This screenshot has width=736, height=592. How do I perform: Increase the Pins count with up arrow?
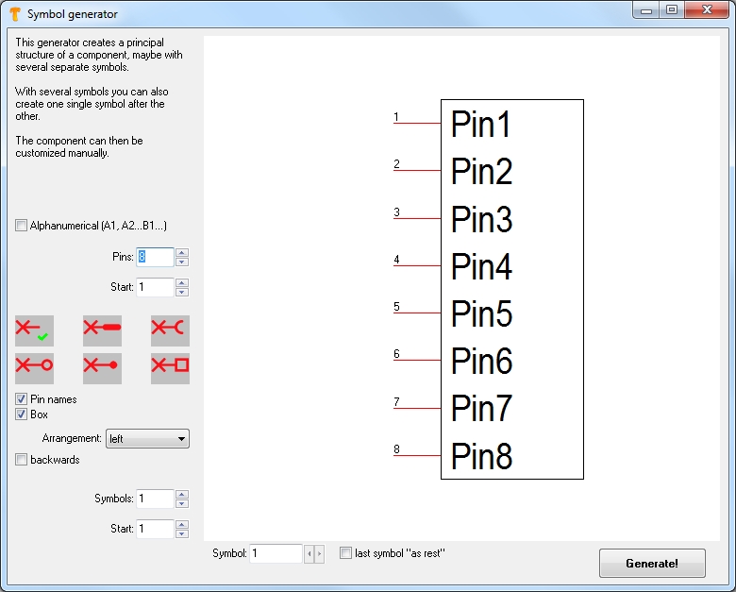[x=182, y=252]
